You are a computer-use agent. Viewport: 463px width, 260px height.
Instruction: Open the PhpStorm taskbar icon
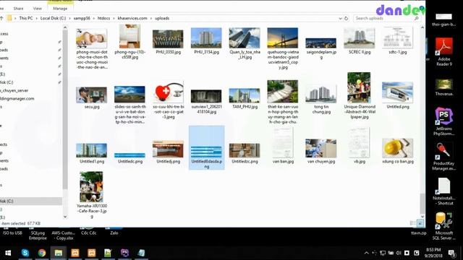click(124, 253)
